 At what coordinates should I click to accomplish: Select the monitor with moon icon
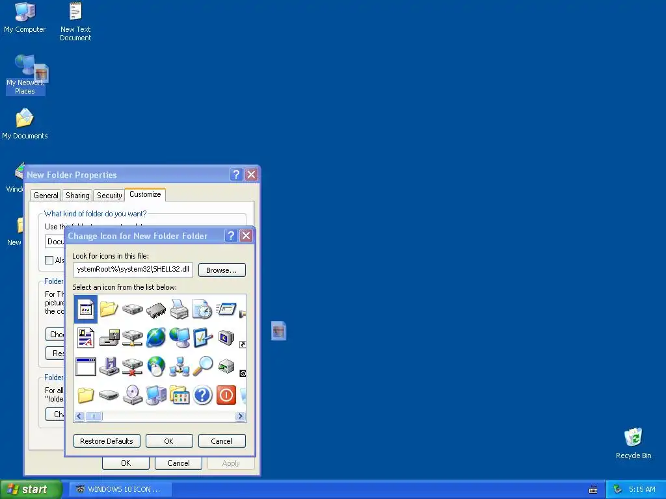coord(226,338)
